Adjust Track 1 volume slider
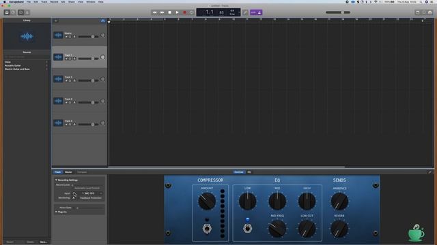The width and height of the screenshot is (437, 245). [88, 59]
